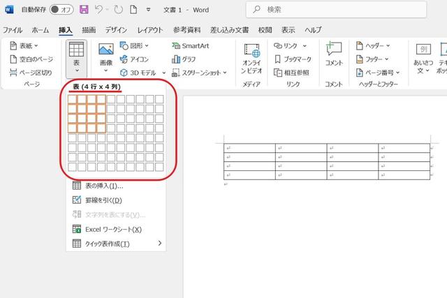Choose 表の挿入(I)... from the table menu
This screenshot has height=298, width=447.
tap(116, 186)
